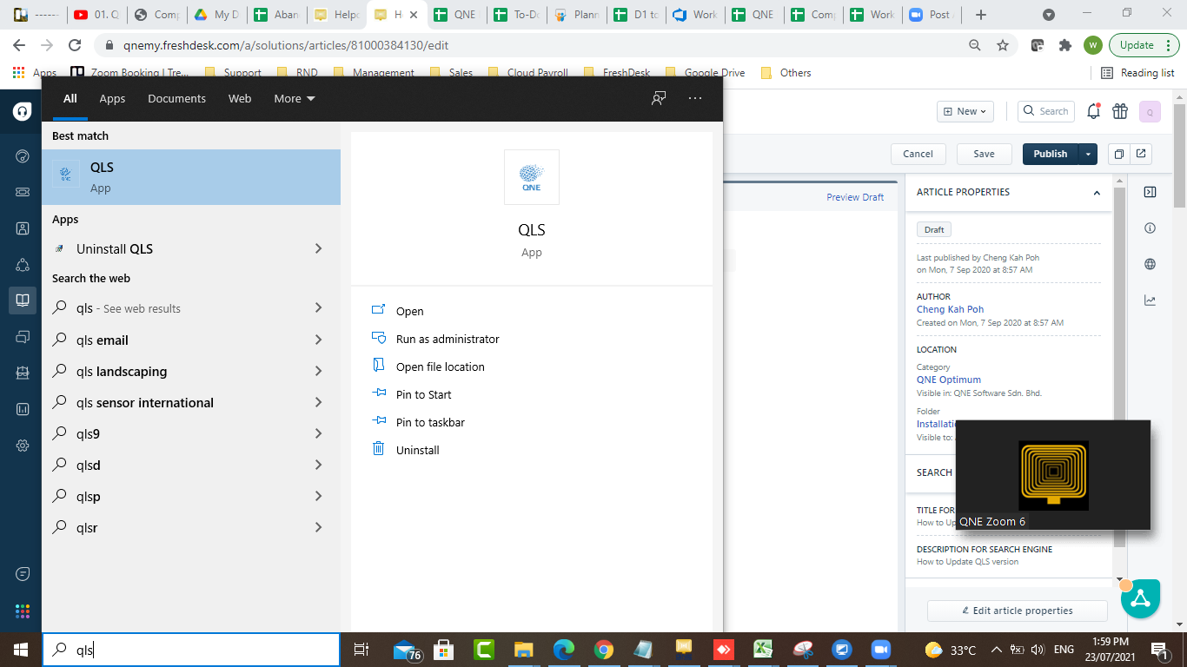Open Zoom on the taskbar
Image resolution: width=1187 pixels, height=667 pixels.
pos(881,650)
